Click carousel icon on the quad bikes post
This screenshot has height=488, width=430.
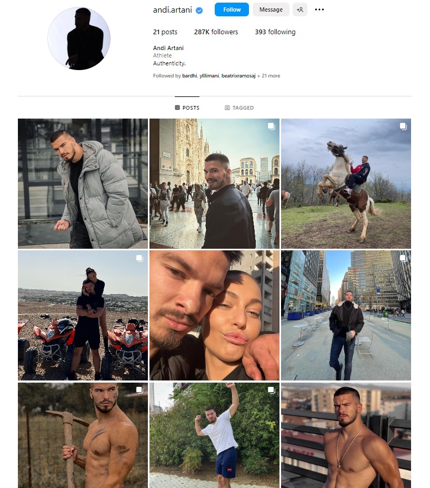pyautogui.click(x=140, y=258)
